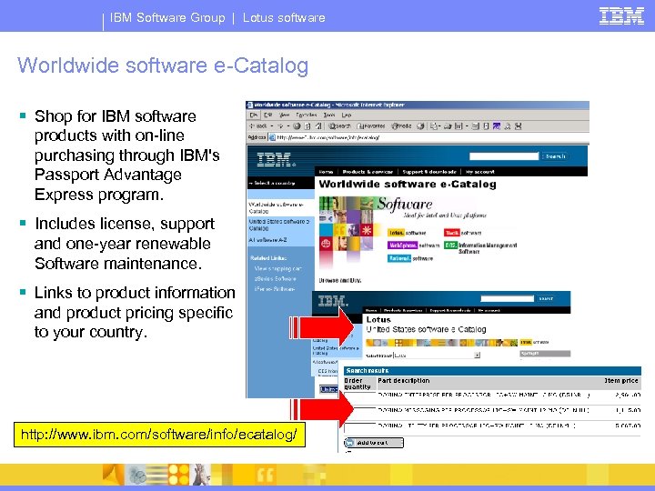Click the Stop loading icon in toolbar
Viewport: 655px width, 491px height.
click(297, 125)
